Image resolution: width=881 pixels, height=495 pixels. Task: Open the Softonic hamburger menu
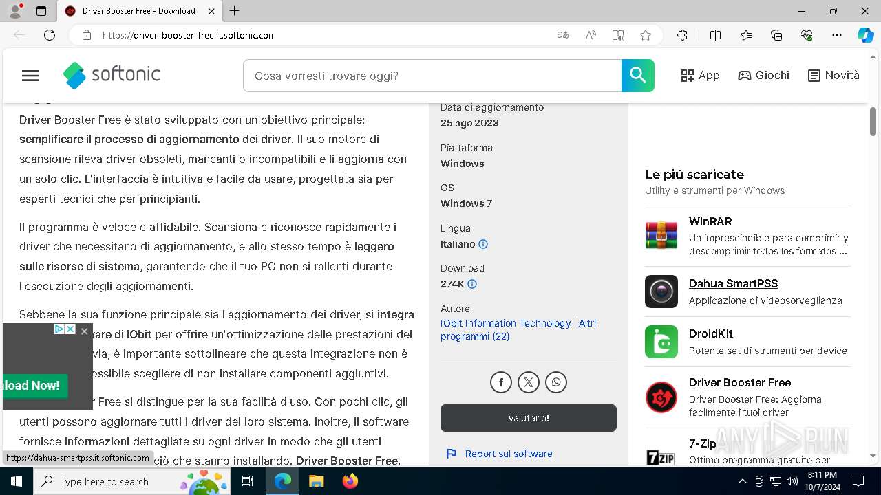click(30, 76)
